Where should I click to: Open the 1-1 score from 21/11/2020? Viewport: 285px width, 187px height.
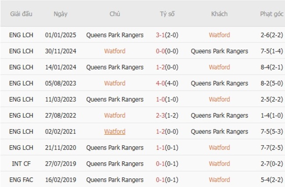click(160, 147)
